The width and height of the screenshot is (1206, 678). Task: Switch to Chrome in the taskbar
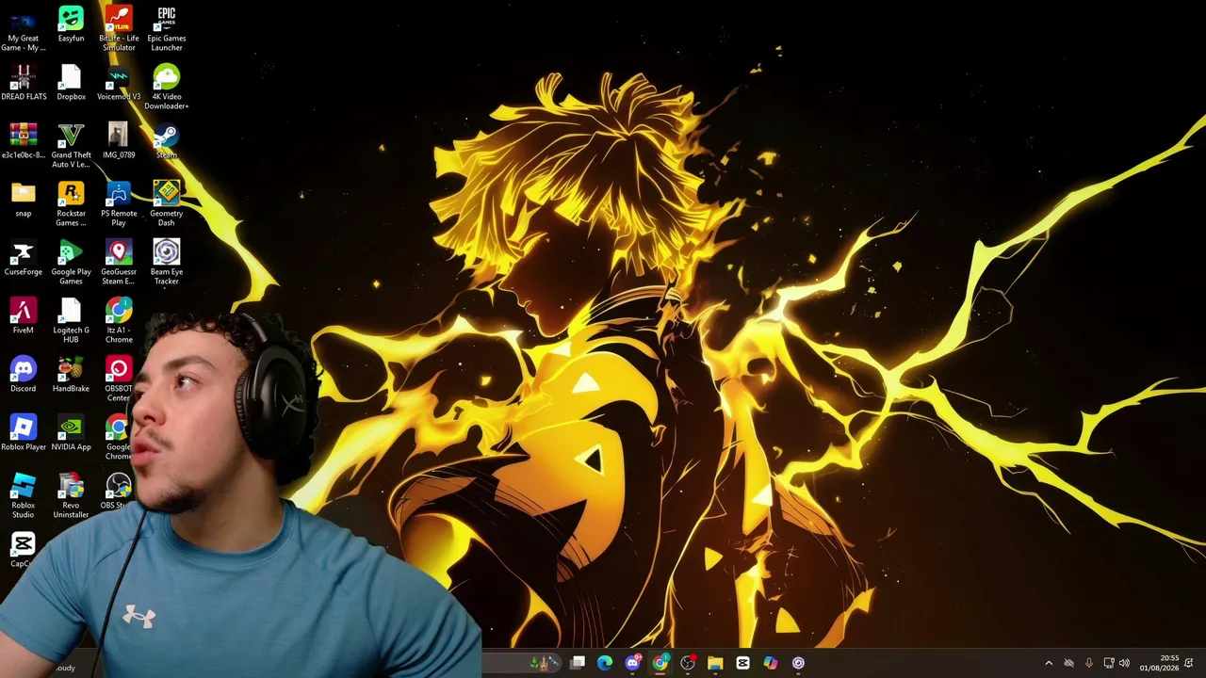[x=660, y=663]
